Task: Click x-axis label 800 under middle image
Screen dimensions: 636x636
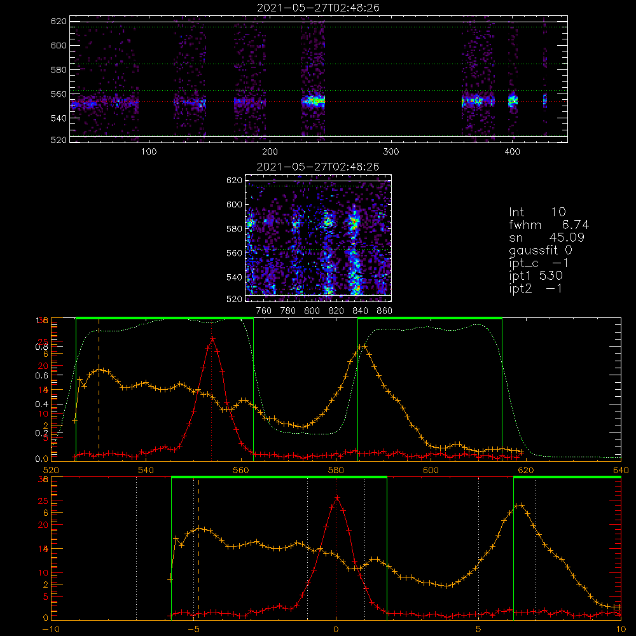Action: click(x=312, y=311)
